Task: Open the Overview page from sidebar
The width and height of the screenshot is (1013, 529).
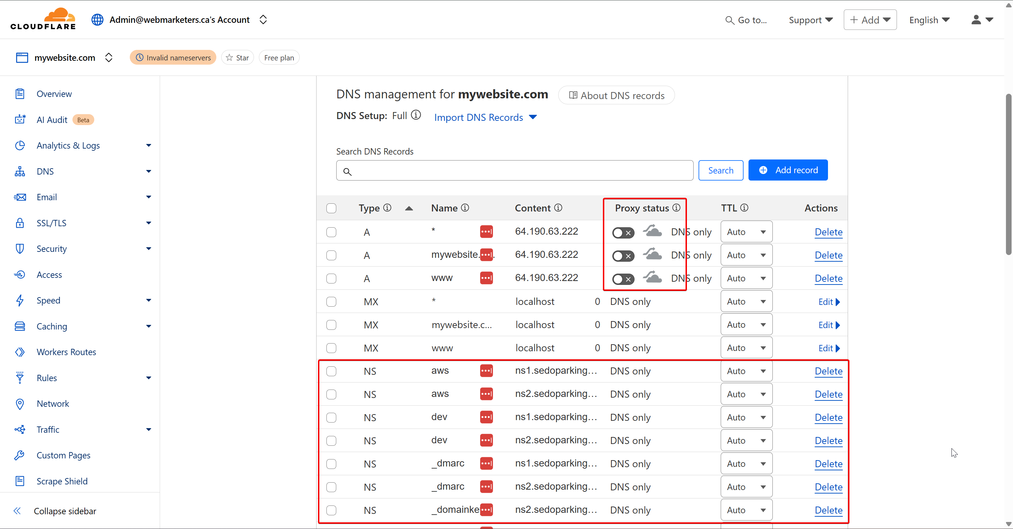Action: [x=54, y=94]
